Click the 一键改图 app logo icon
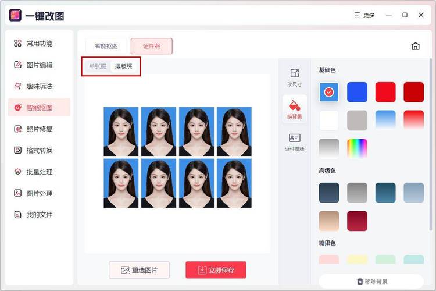The width and height of the screenshot is (436, 291). (x=15, y=15)
